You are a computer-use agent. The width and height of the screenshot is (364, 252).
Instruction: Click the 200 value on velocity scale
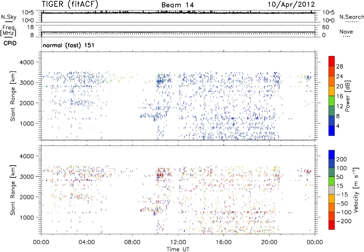click(342, 159)
